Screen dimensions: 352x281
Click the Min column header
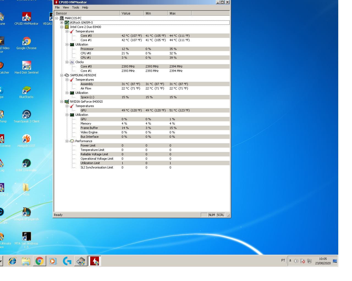(x=156, y=13)
